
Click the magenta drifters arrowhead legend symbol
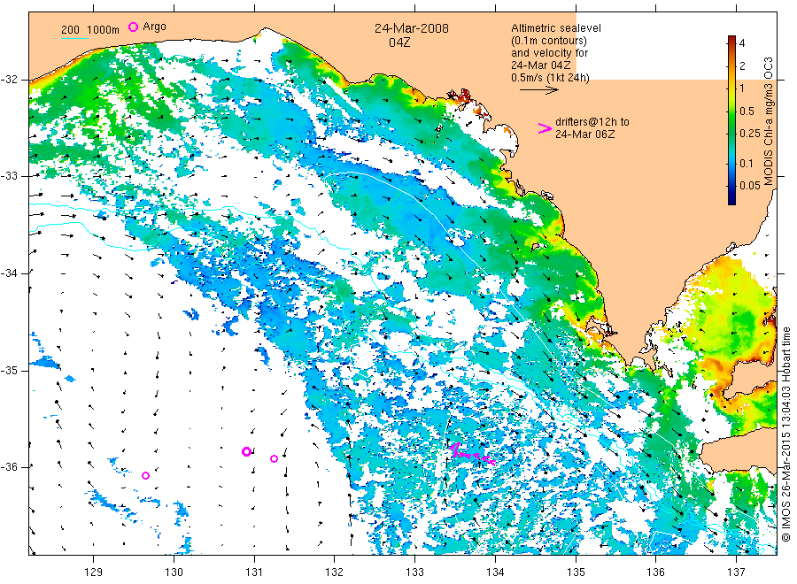point(545,128)
